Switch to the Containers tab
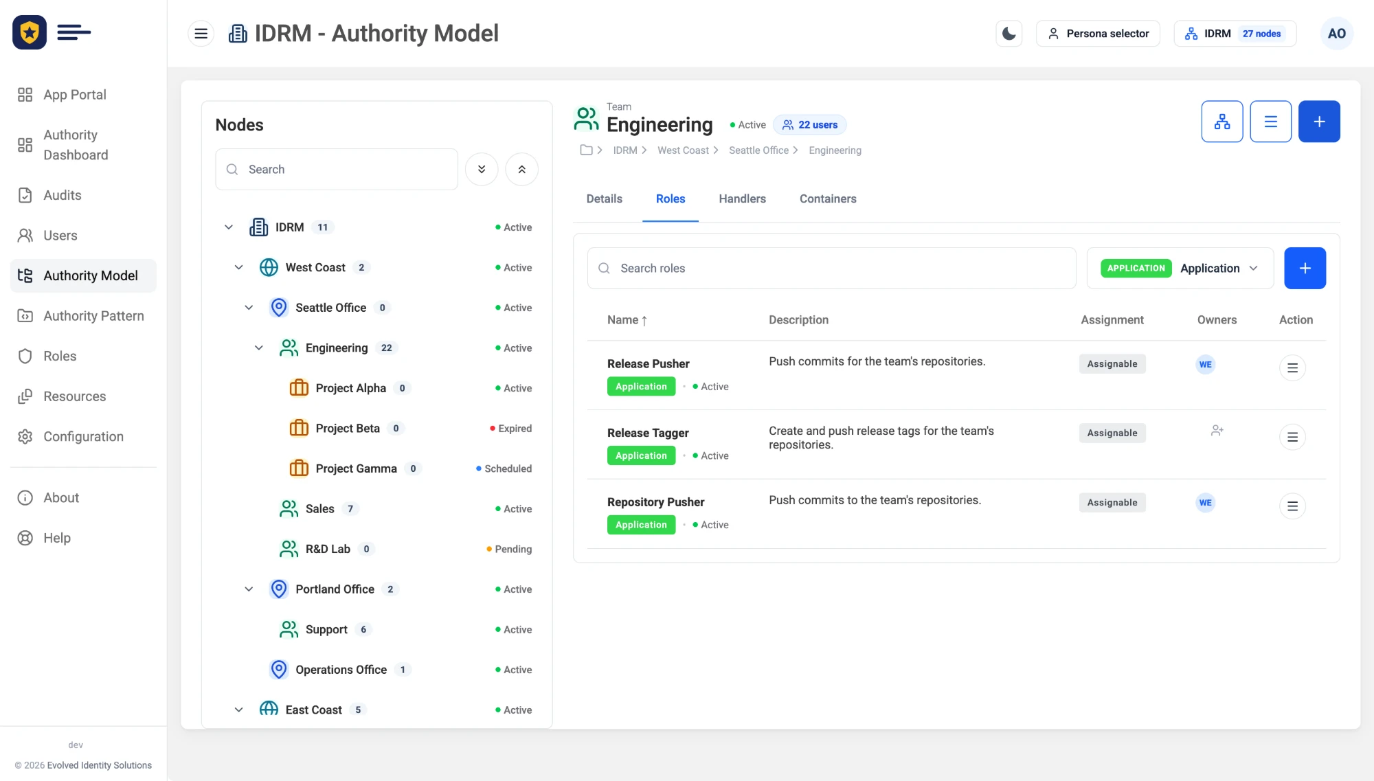The image size is (1374, 781). pos(828,199)
